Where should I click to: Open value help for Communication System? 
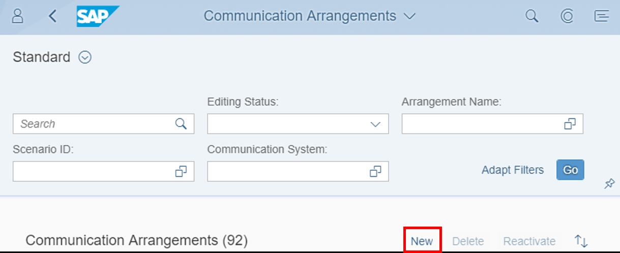pyautogui.click(x=375, y=172)
